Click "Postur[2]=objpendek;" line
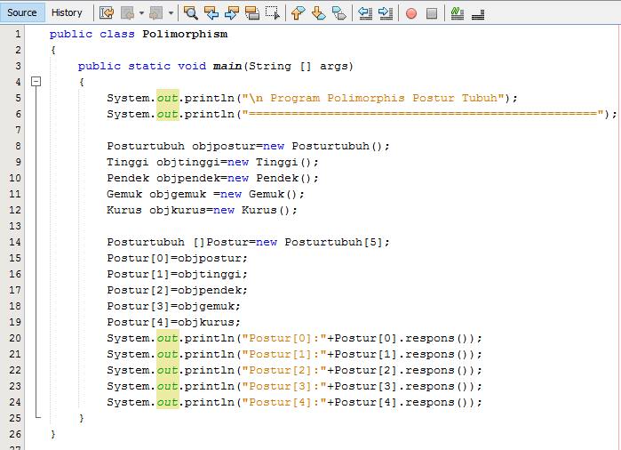Screen dimensions: 621x450 click(x=177, y=290)
